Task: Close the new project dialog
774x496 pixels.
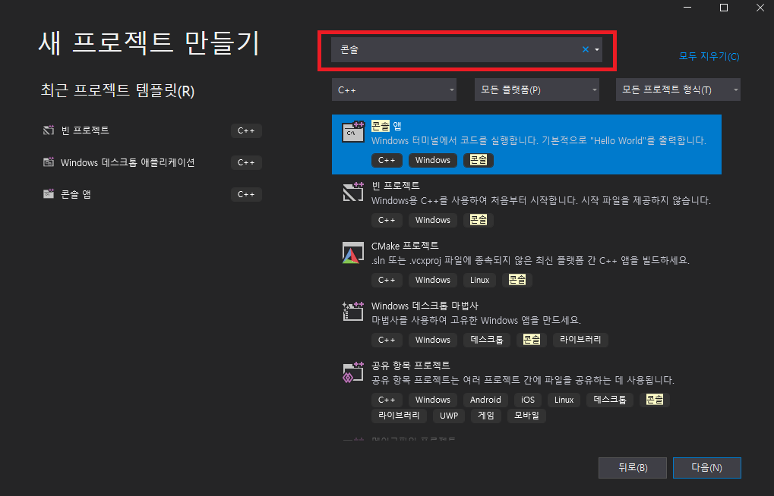Action: pos(760,8)
